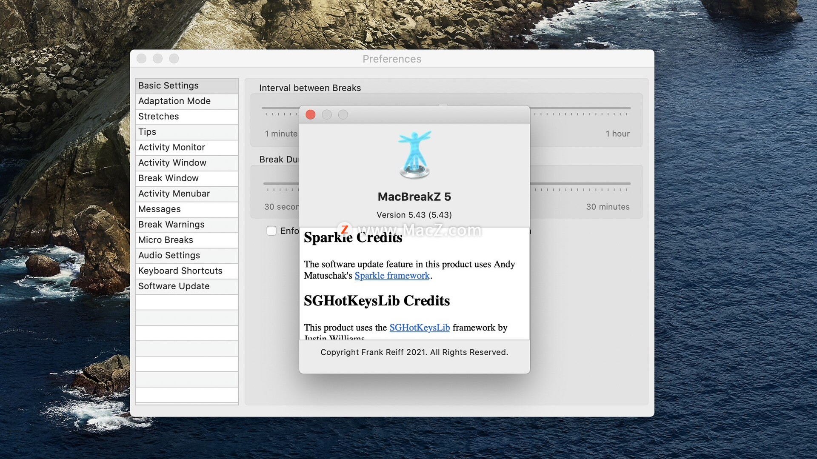Click the Sparkle Credits heading
The image size is (817, 459).
353,237
